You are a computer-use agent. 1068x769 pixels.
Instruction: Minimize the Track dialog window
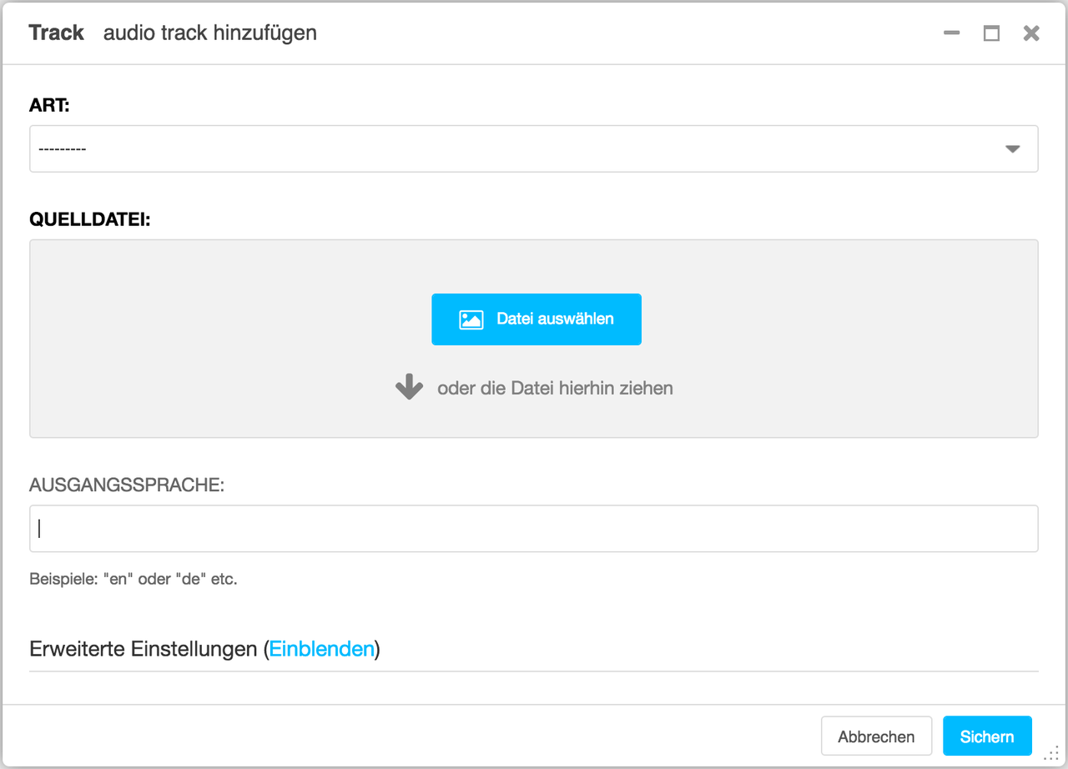[951, 33]
